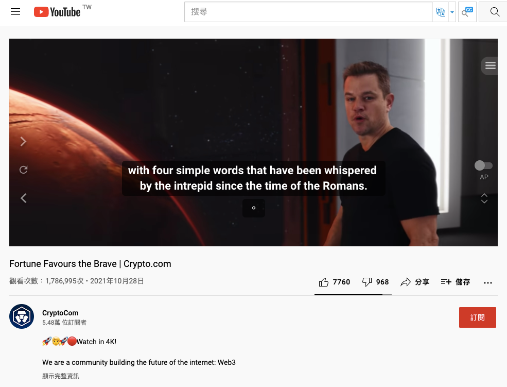507x387 pixels.
Task: Expand description via 顯示完整資訊
Action: (60, 376)
